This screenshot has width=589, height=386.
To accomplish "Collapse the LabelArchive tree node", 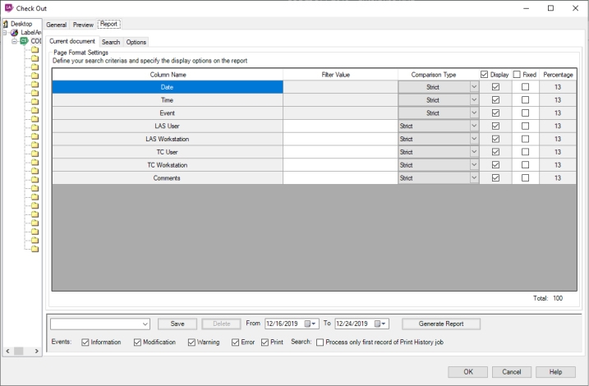I will 5,33.
